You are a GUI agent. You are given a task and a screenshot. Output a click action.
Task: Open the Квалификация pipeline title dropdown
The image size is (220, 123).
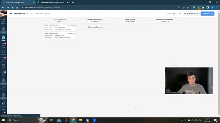click(18, 14)
